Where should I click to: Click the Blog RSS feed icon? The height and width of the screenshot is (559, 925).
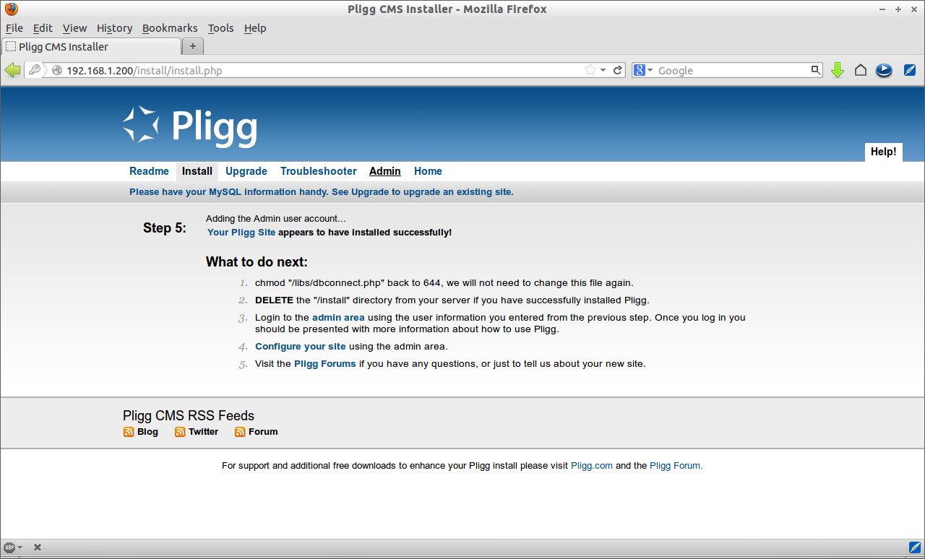point(129,432)
